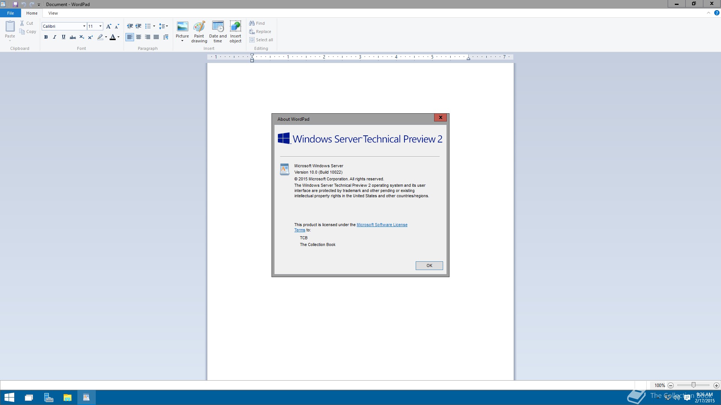Decrease paragraph indent
This screenshot has height=405, width=721.
[130, 26]
